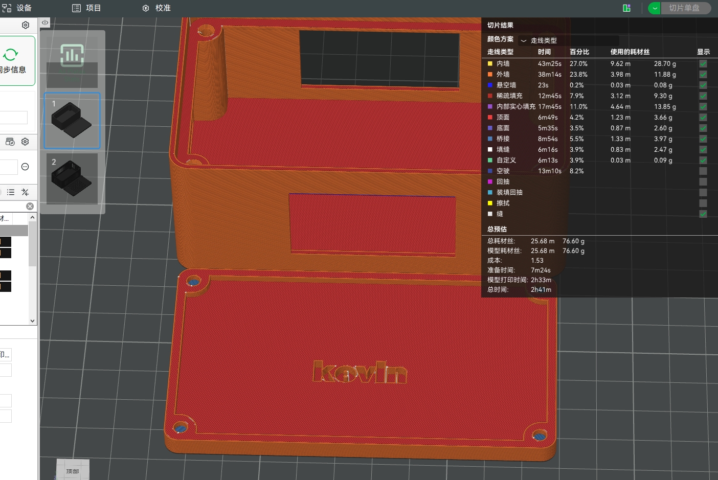Open the green layout icon in top bar
Image resolution: width=718 pixels, height=480 pixels.
pyautogui.click(x=626, y=8)
